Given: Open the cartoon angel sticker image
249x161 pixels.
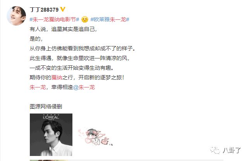Looking at the screenshot, I should [x=95, y=137].
